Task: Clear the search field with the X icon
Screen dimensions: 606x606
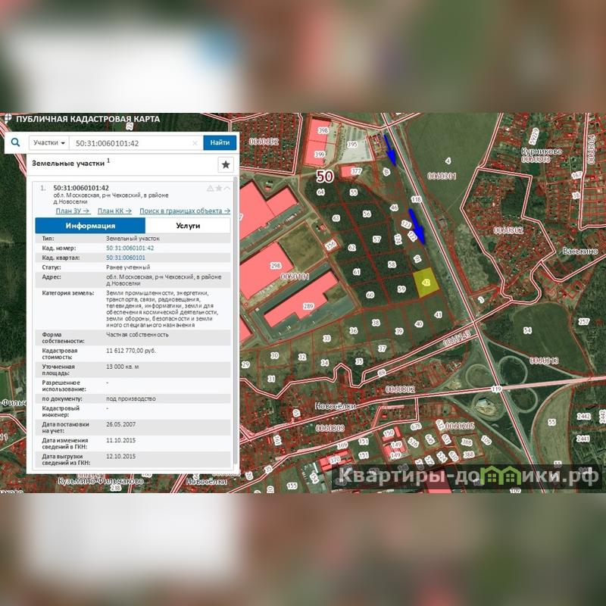Action: tap(195, 142)
